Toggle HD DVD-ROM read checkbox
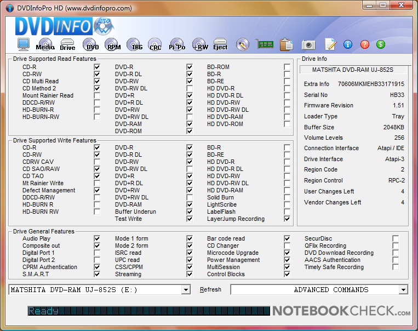 pyautogui.click(x=287, y=124)
